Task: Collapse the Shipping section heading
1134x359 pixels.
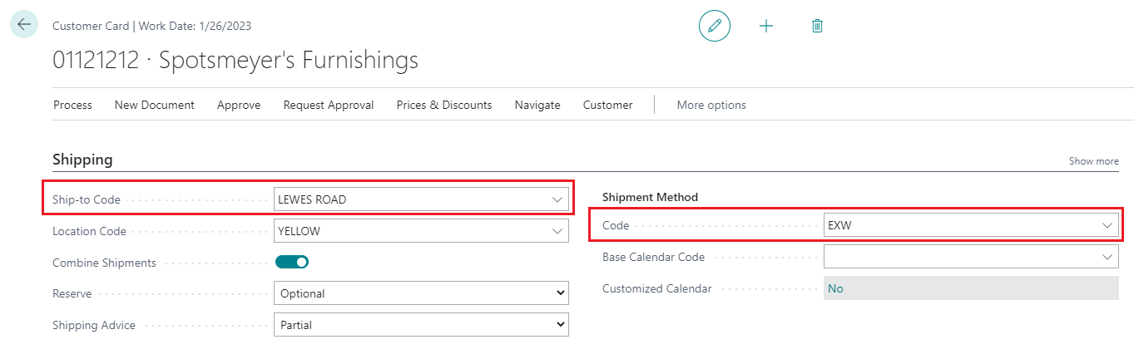Action: point(82,160)
